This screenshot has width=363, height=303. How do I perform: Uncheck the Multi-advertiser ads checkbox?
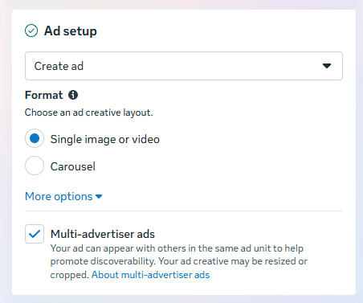pyautogui.click(x=35, y=234)
